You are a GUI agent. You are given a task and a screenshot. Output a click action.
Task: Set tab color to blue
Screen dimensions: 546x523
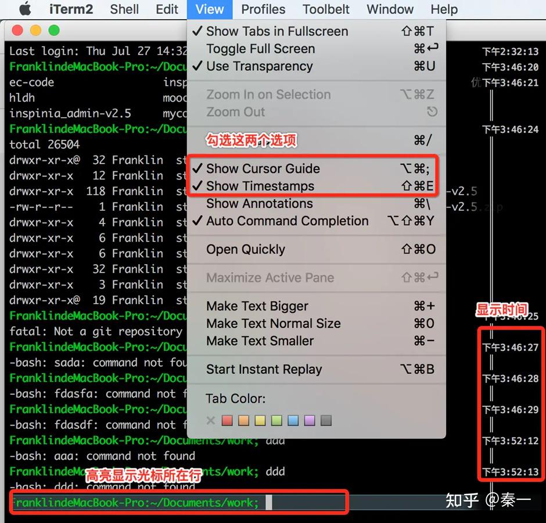click(x=292, y=420)
